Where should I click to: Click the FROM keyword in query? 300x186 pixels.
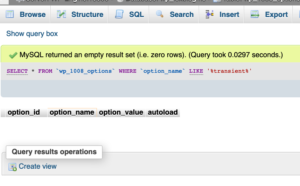(x=45, y=71)
